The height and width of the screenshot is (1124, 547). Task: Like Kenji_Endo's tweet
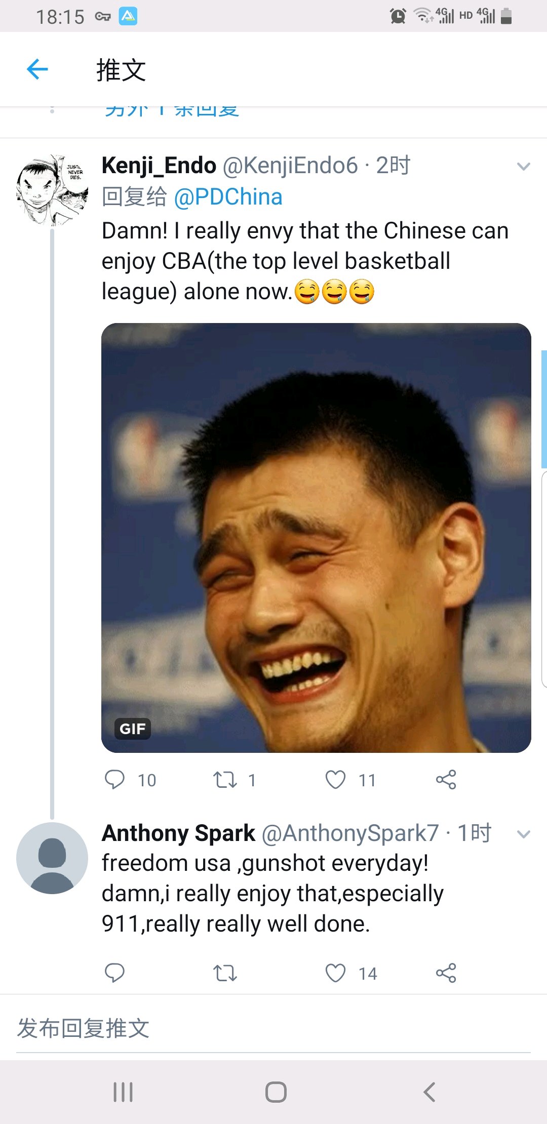pos(335,780)
